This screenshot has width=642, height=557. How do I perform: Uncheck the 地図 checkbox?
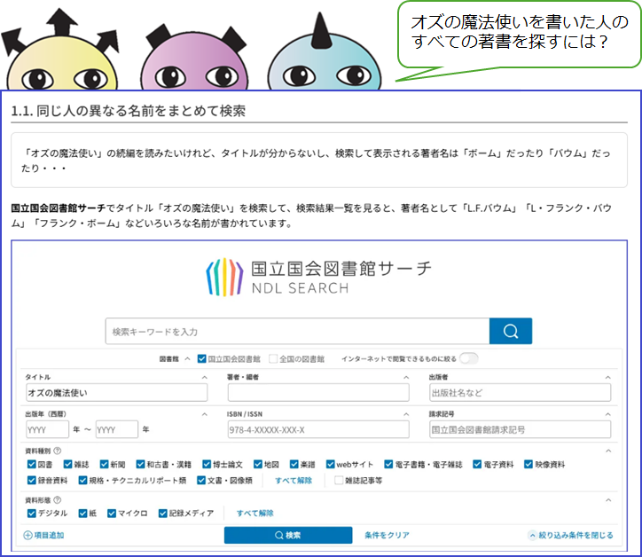(x=257, y=464)
